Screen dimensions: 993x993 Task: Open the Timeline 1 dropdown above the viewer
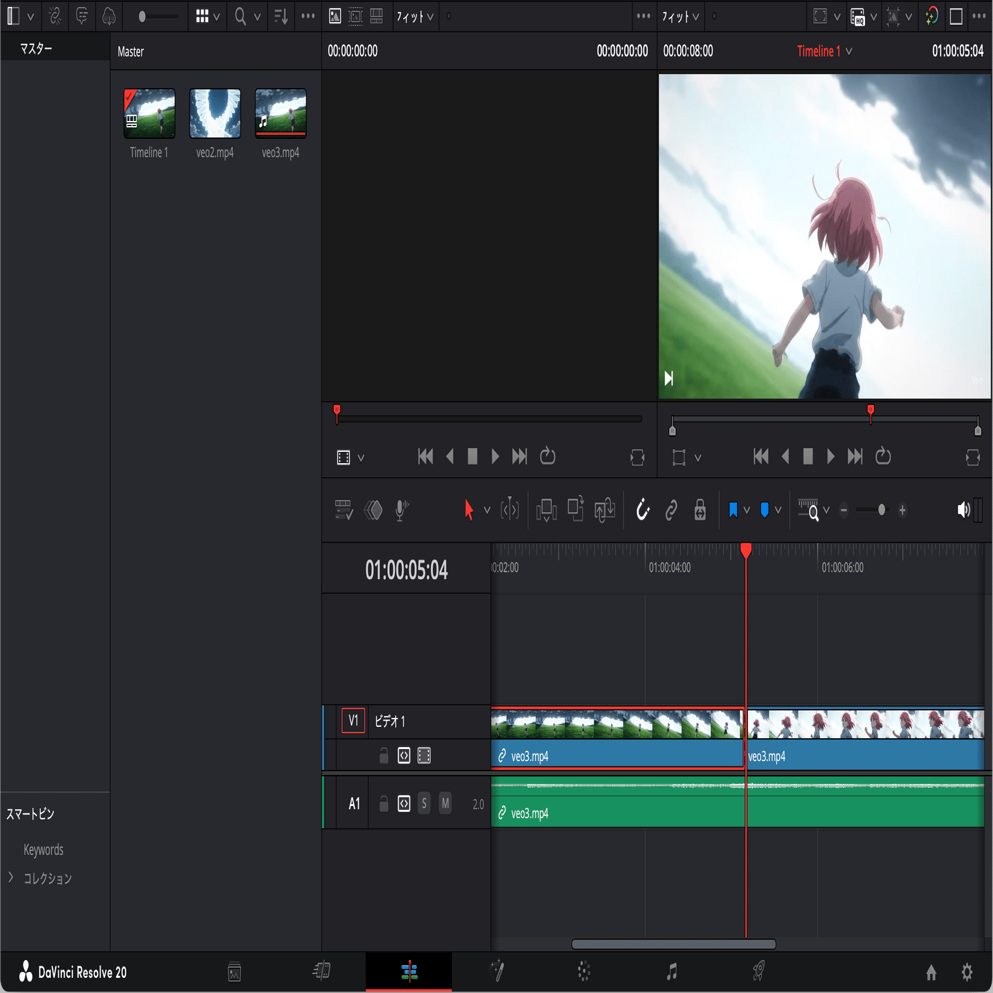point(824,51)
